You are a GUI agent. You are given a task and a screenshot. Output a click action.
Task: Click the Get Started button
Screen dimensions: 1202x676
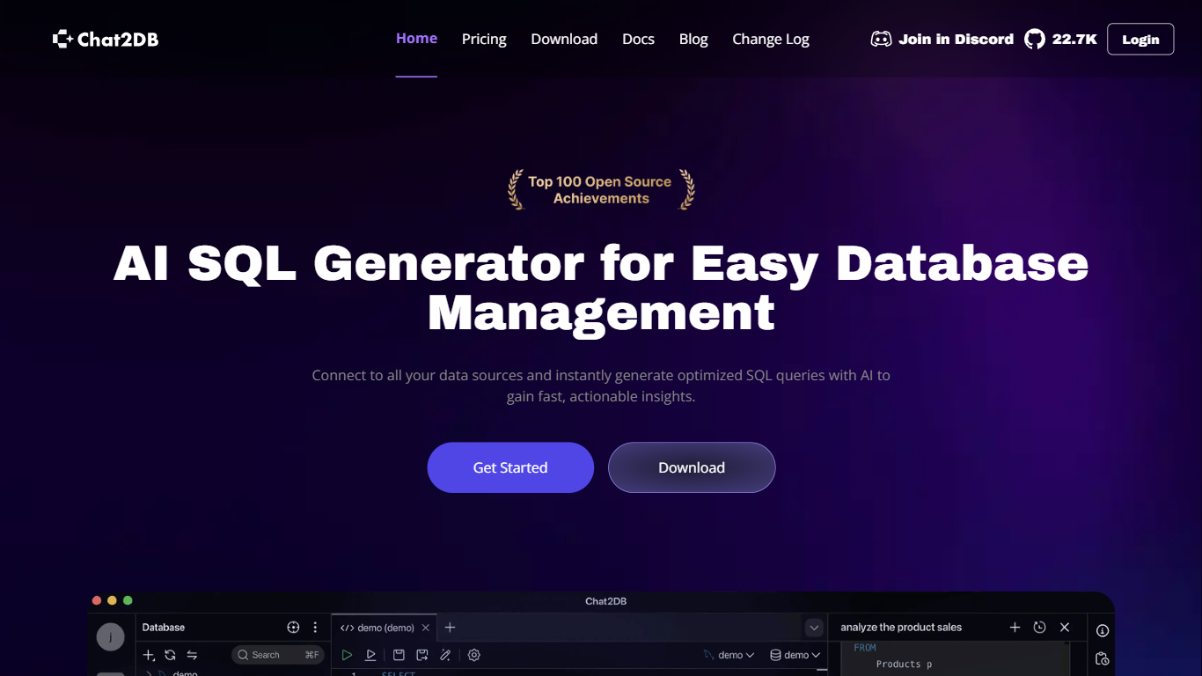point(510,467)
